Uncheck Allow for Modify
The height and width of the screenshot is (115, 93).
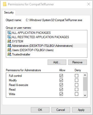pyautogui.click(x=61, y=80)
